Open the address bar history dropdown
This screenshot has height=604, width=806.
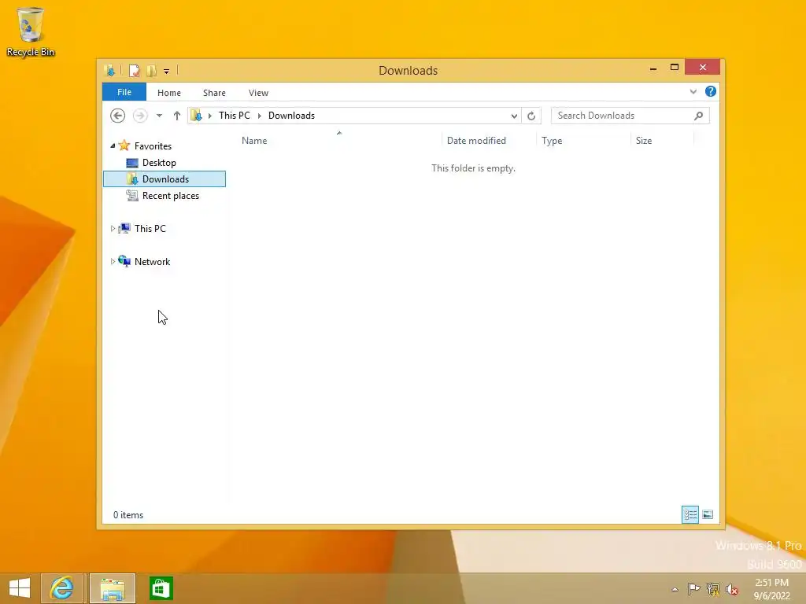[x=514, y=116]
